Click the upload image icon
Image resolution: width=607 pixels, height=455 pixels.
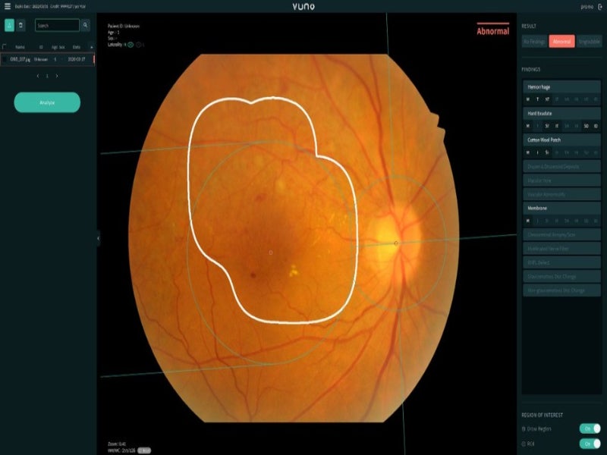pos(10,25)
